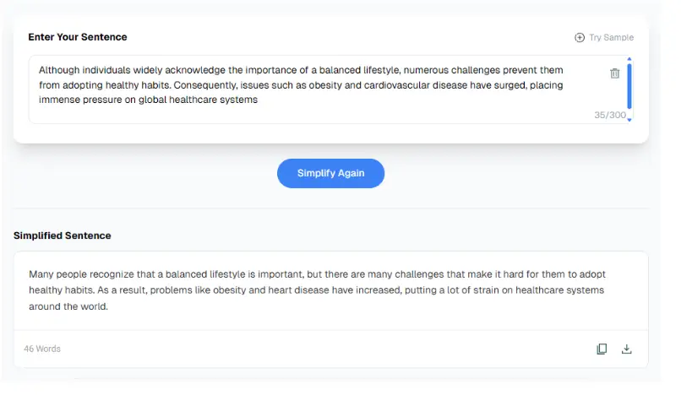Click the Enter Your Sentence label
The height and width of the screenshot is (395, 681).
[x=78, y=37]
